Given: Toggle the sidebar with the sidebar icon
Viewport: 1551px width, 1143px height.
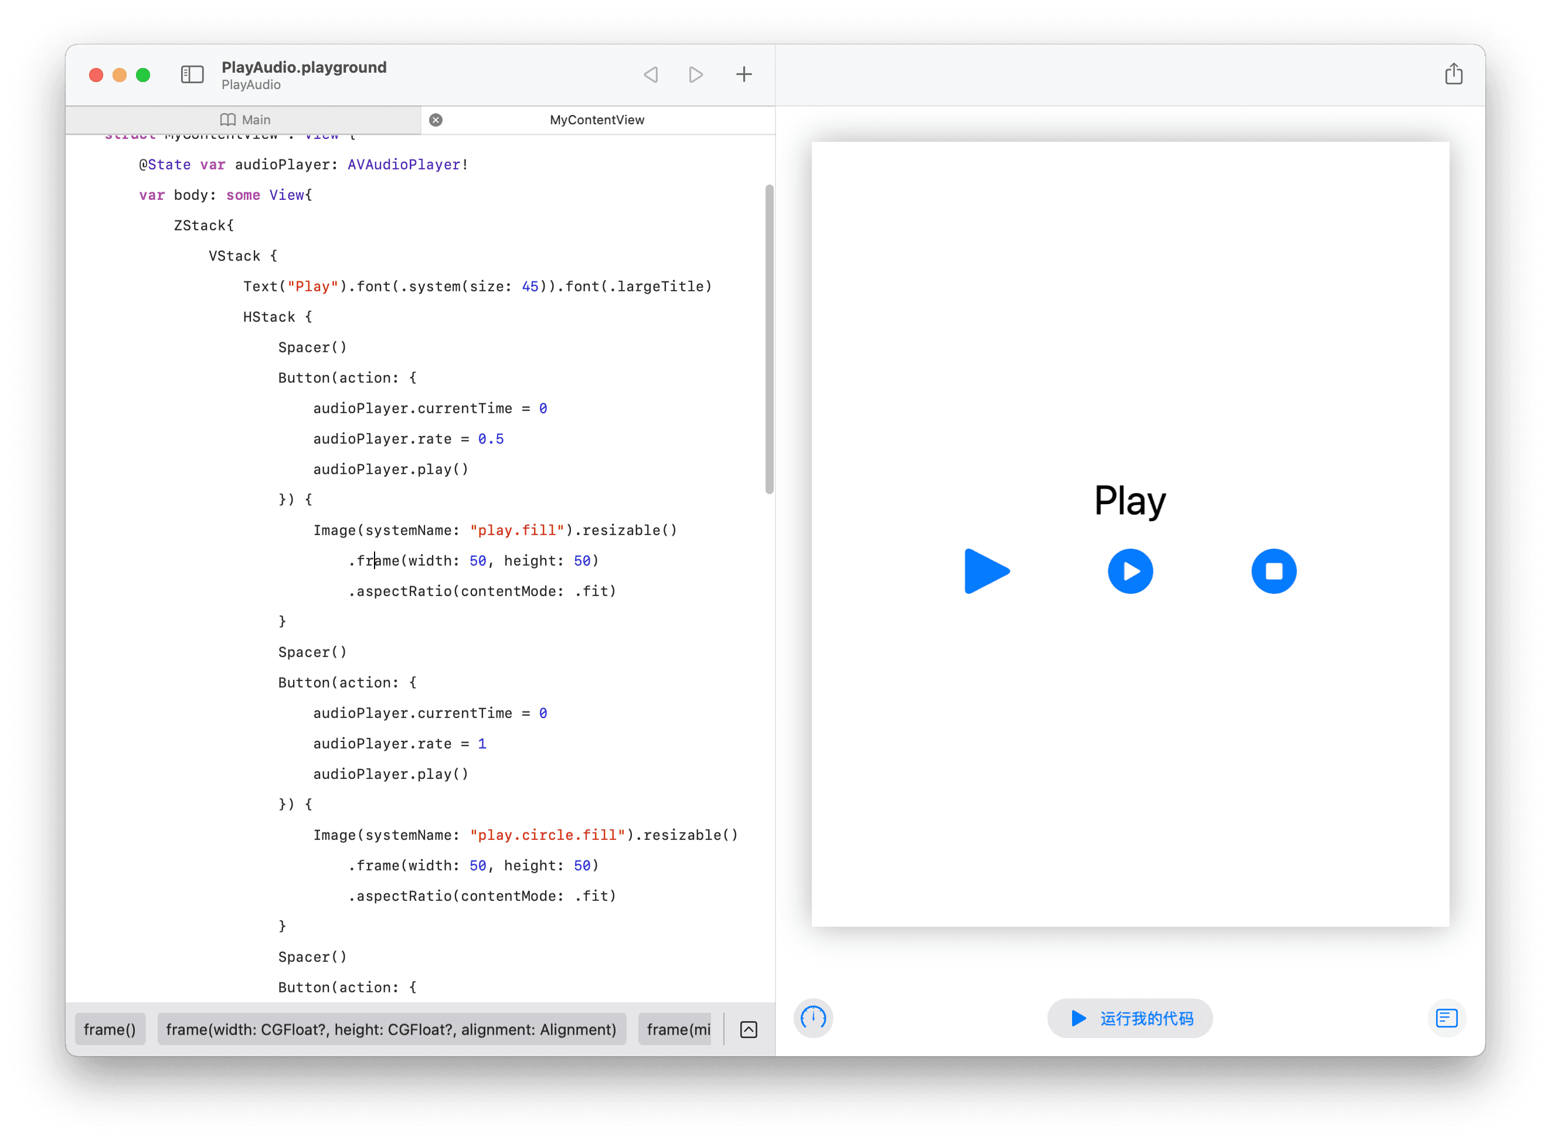Looking at the screenshot, I should coord(192,74).
